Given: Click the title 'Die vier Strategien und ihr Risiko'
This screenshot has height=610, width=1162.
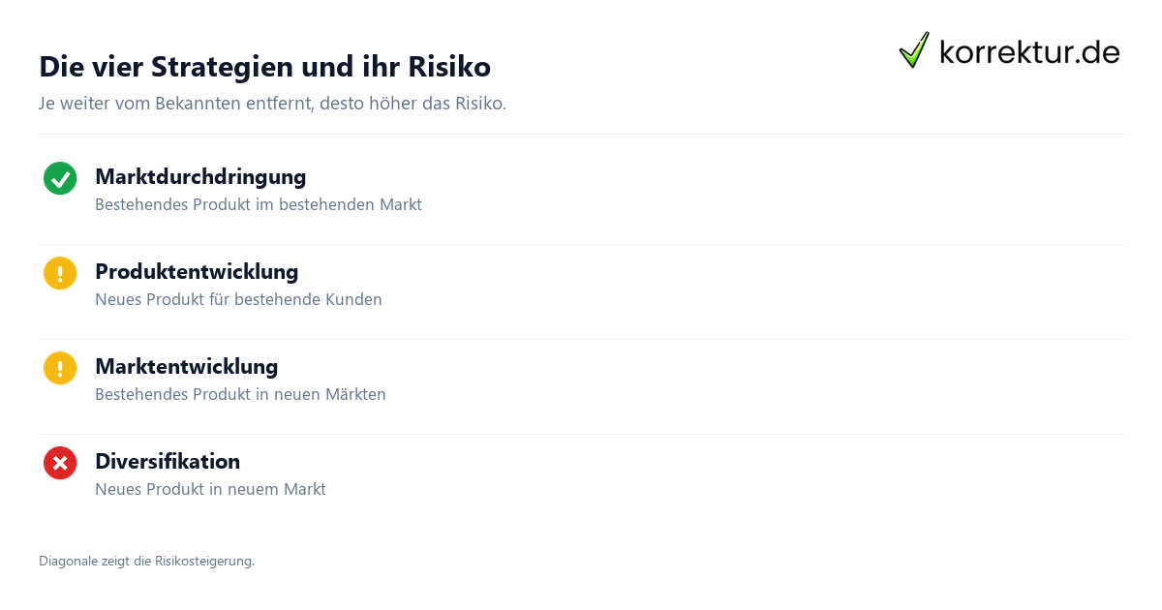Looking at the screenshot, I should [264, 67].
